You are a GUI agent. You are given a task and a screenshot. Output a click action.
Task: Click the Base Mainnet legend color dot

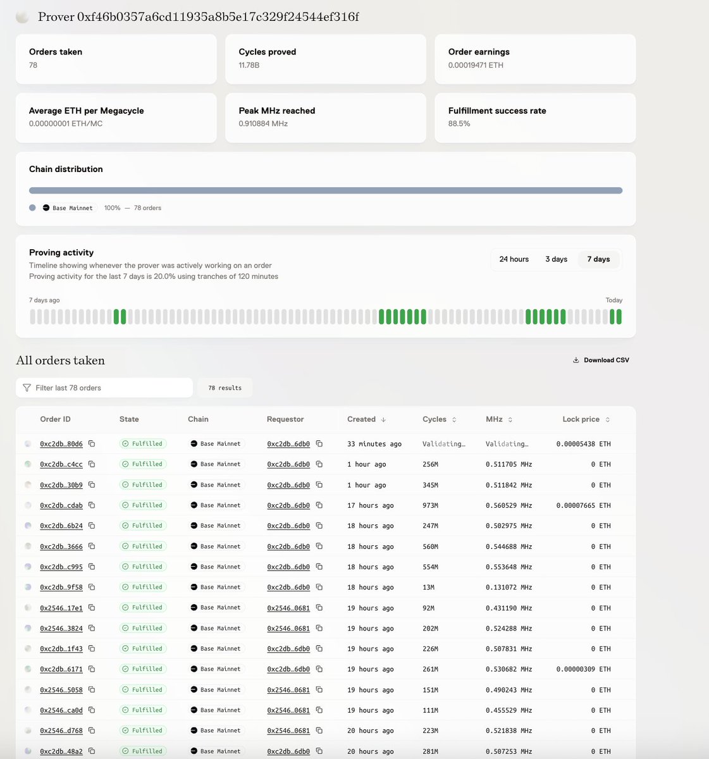click(x=32, y=207)
